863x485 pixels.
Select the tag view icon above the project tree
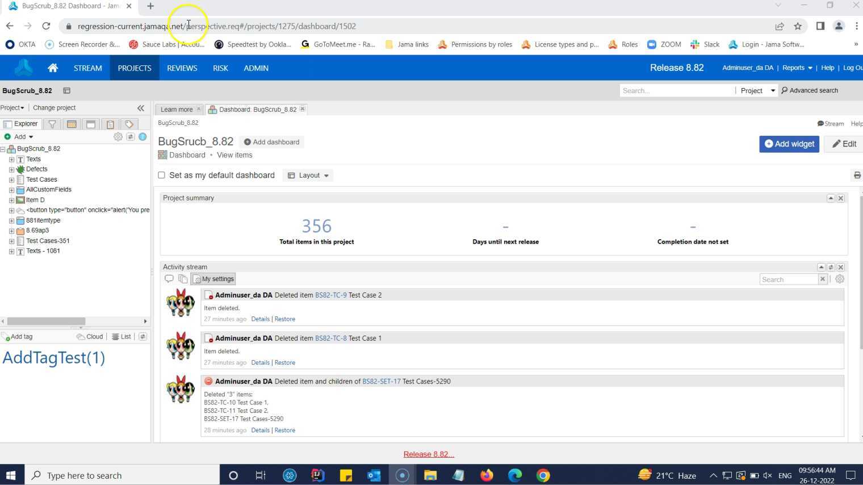129,124
